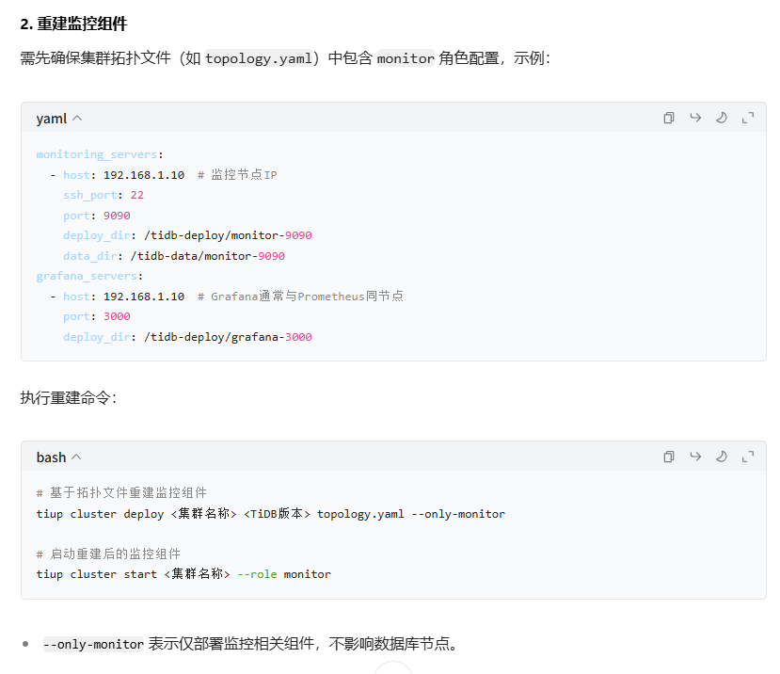Copy the yaml code block
The width and height of the screenshot is (780, 674).
[668, 117]
